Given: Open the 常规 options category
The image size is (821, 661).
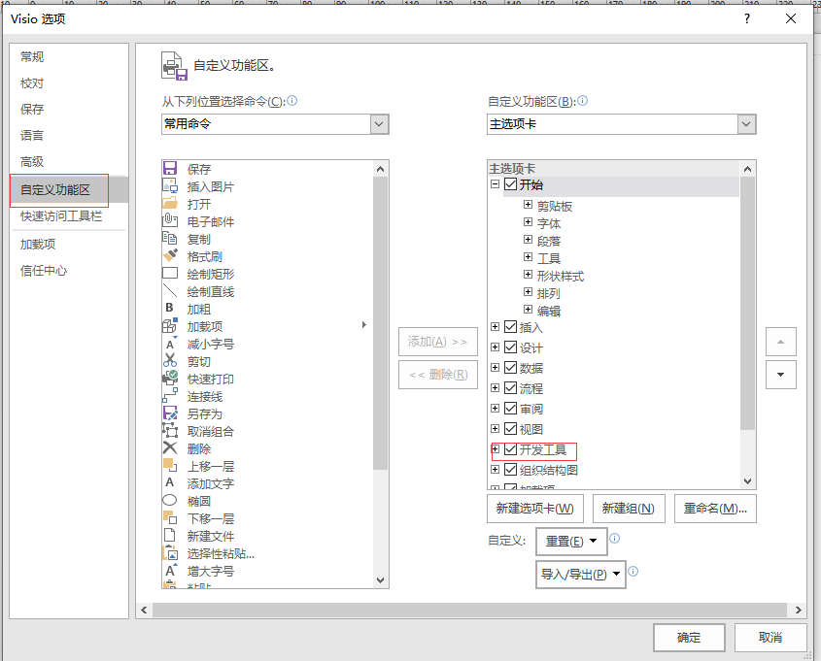Looking at the screenshot, I should [x=32, y=56].
